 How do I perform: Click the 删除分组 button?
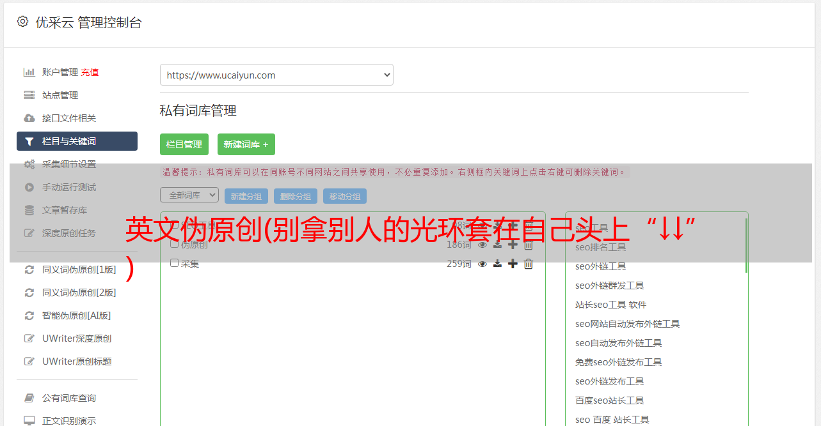coord(296,196)
